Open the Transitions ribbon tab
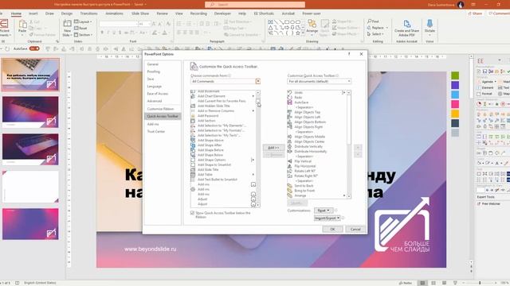The image size is (510, 286). click(88, 14)
